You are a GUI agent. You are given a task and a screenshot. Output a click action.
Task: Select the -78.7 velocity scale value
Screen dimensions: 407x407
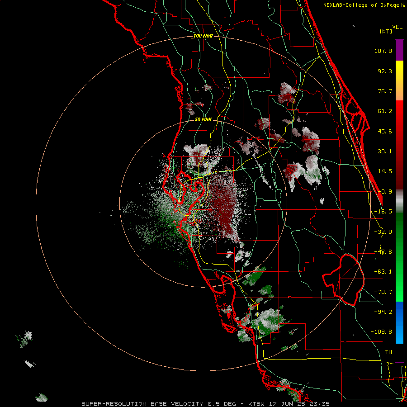[383, 292]
